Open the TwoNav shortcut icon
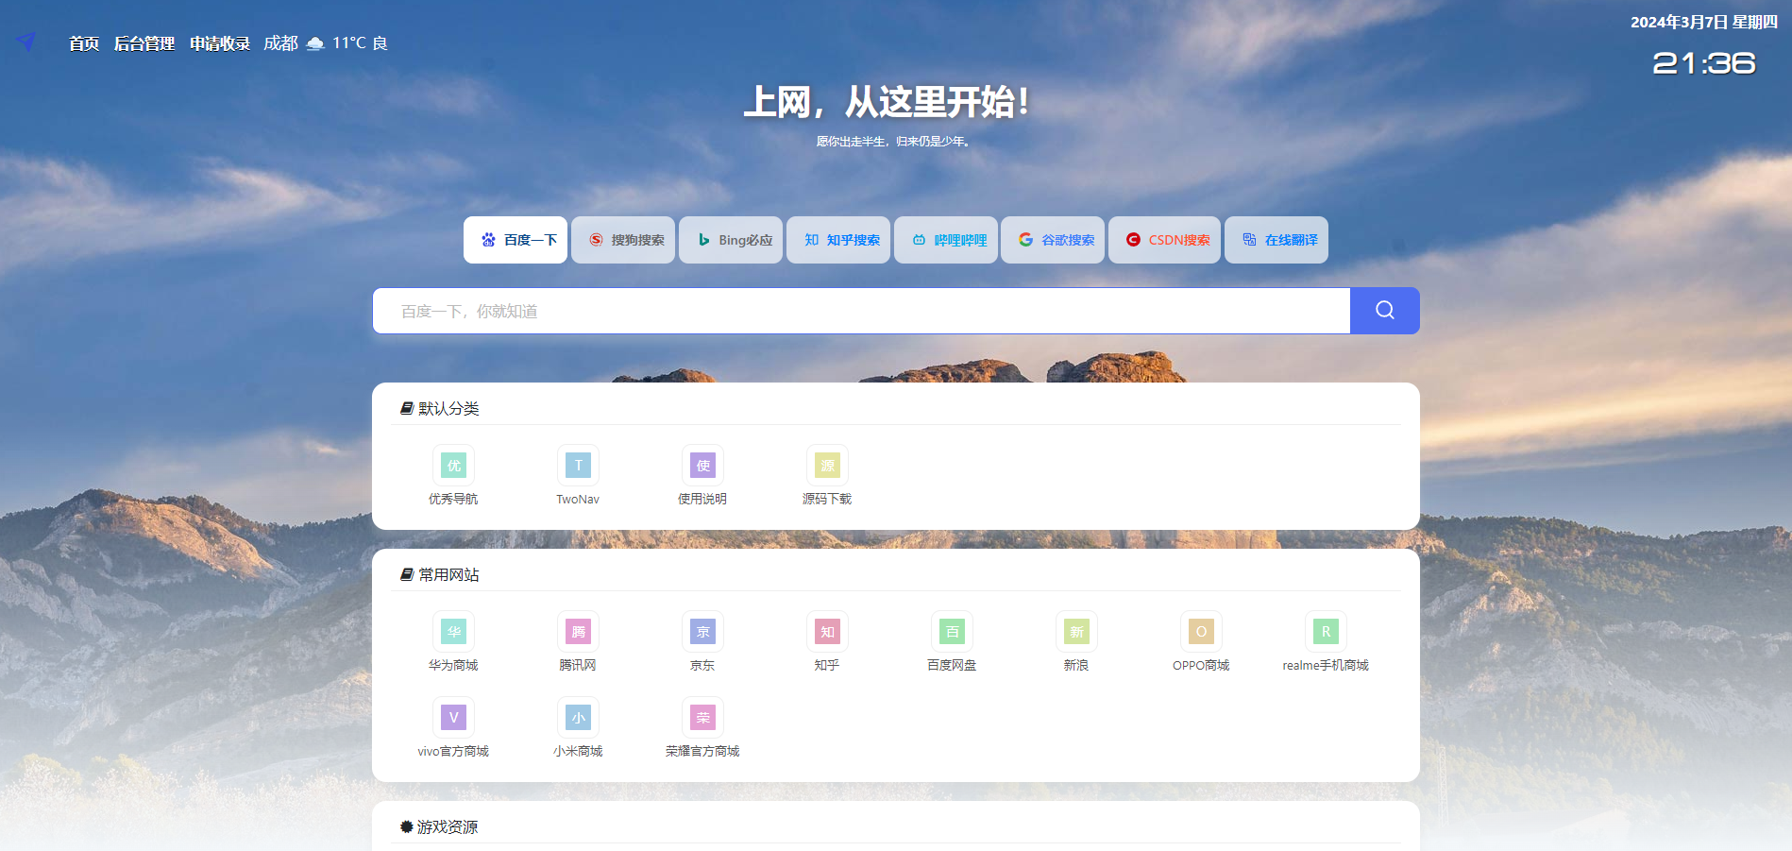This screenshot has width=1792, height=851. pos(578,466)
